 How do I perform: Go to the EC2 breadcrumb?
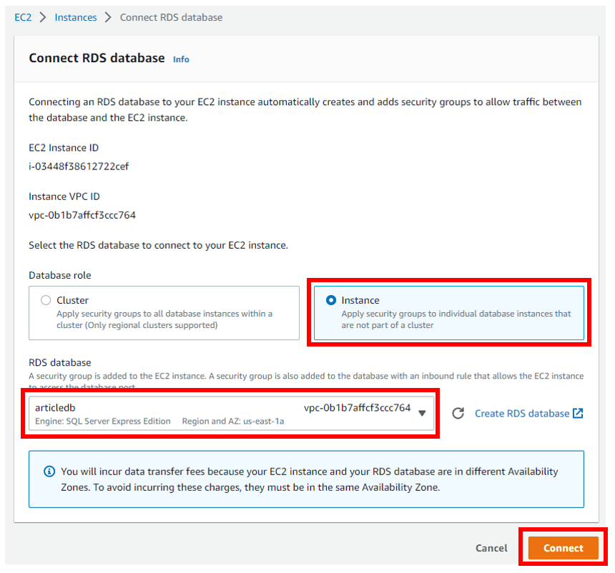[x=23, y=17]
